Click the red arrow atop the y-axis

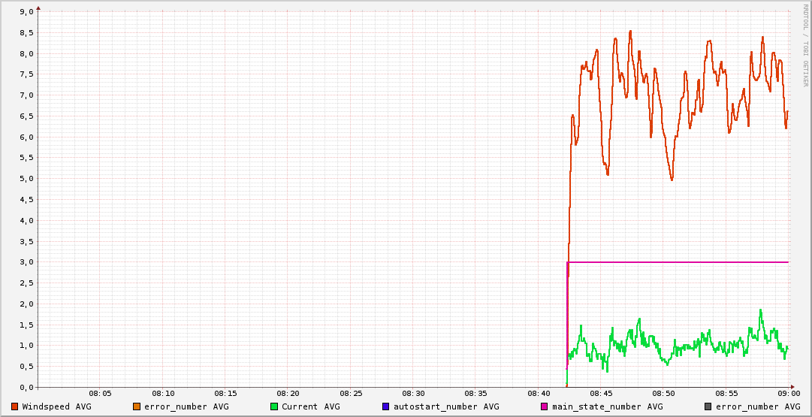pyautogui.click(x=38, y=8)
